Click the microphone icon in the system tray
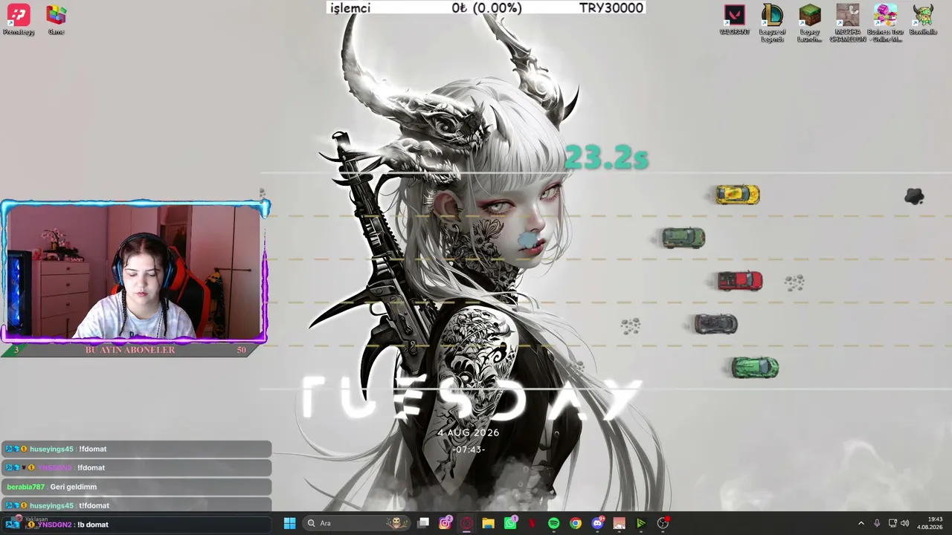Viewport: 952px width, 535px height. (x=877, y=523)
